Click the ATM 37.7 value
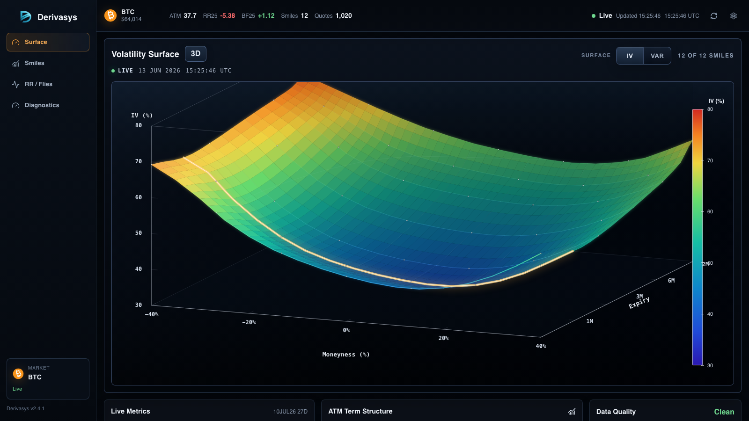The height and width of the screenshot is (421, 749). [x=183, y=15]
